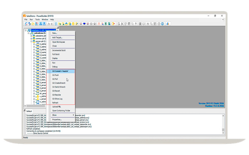The width and height of the screenshot is (249, 155).
Task: Open Properties from the context menu
Action: coord(61,119)
